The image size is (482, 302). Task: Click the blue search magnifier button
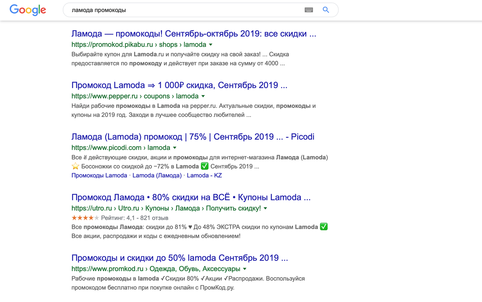pyautogui.click(x=326, y=10)
